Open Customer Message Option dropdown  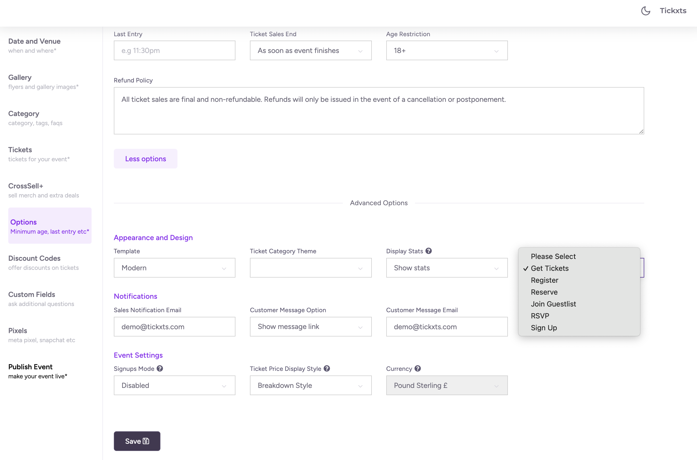click(310, 326)
